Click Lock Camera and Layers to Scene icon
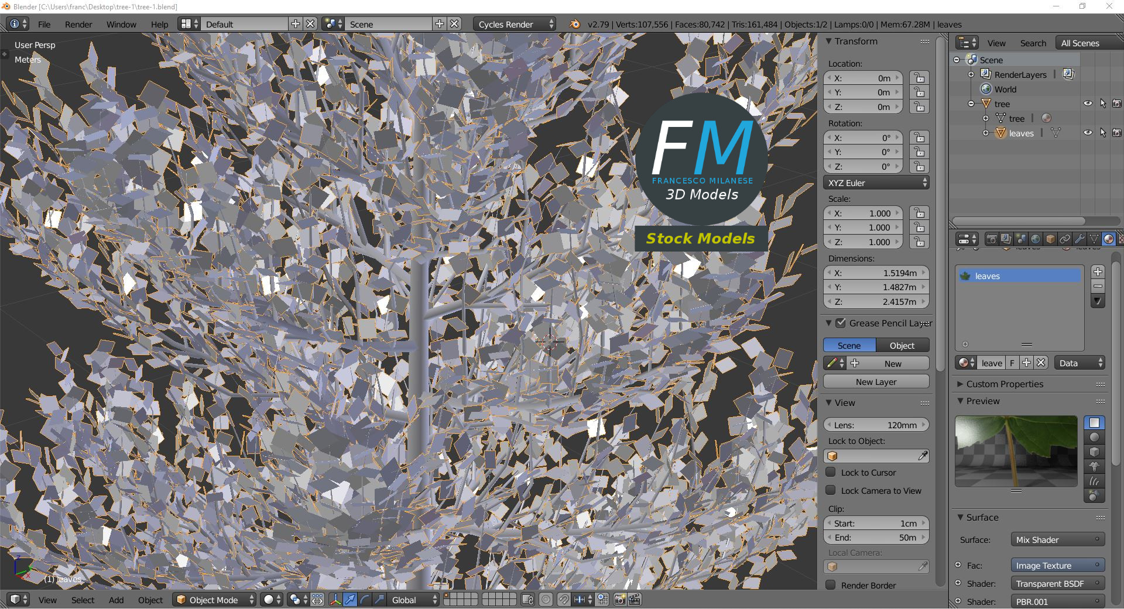Screen dimensions: 1124x609 click(x=527, y=600)
